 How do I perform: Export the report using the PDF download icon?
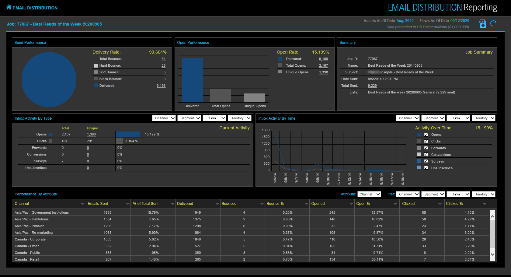[483, 24]
